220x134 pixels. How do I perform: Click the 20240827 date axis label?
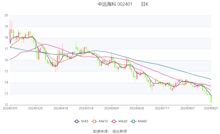click(211, 108)
